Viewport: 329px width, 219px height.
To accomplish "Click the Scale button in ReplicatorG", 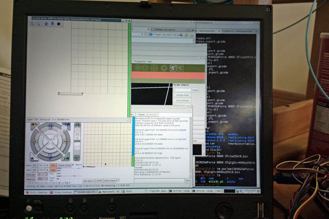I will (195, 90).
